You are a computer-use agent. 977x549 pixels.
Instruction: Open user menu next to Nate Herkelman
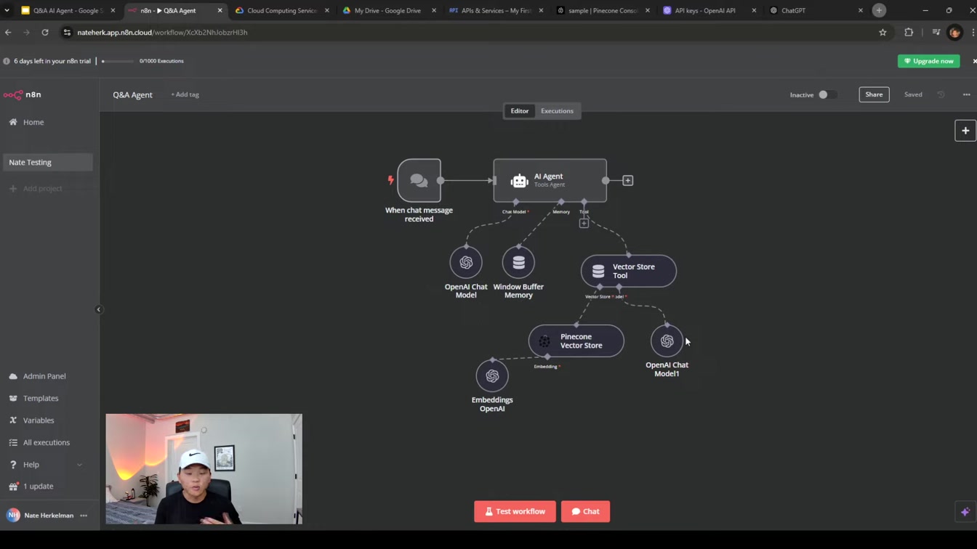click(84, 516)
